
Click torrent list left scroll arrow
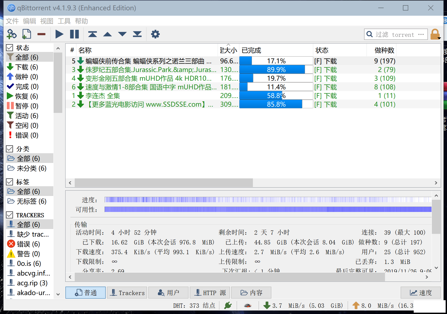coord(70,183)
